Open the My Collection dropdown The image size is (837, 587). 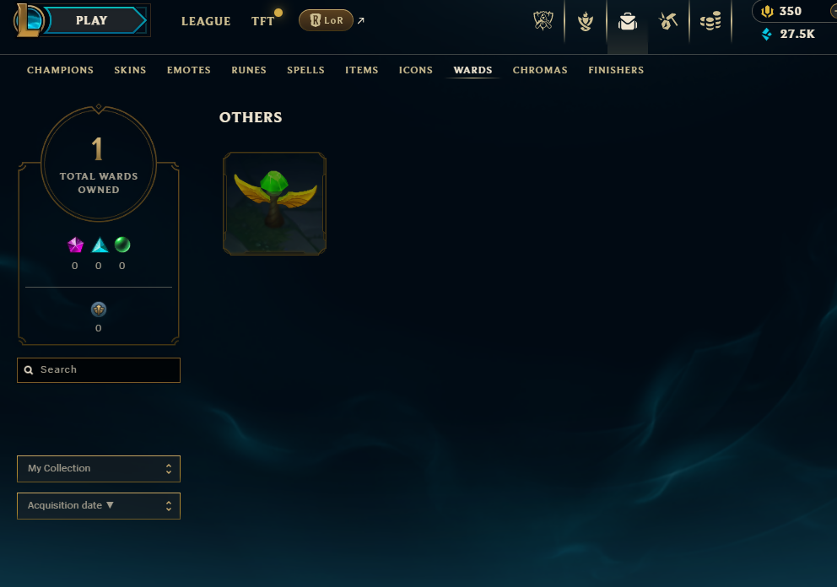pyautogui.click(x=99, y=469)
